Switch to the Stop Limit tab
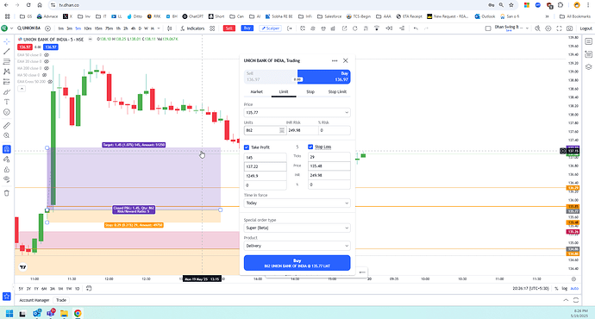The width and height of the screenshot is (595, 319). [x=337, y=91]
